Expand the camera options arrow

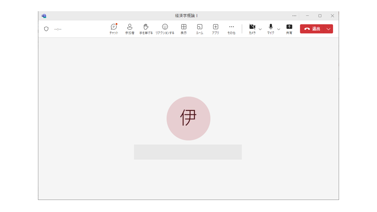260,29
